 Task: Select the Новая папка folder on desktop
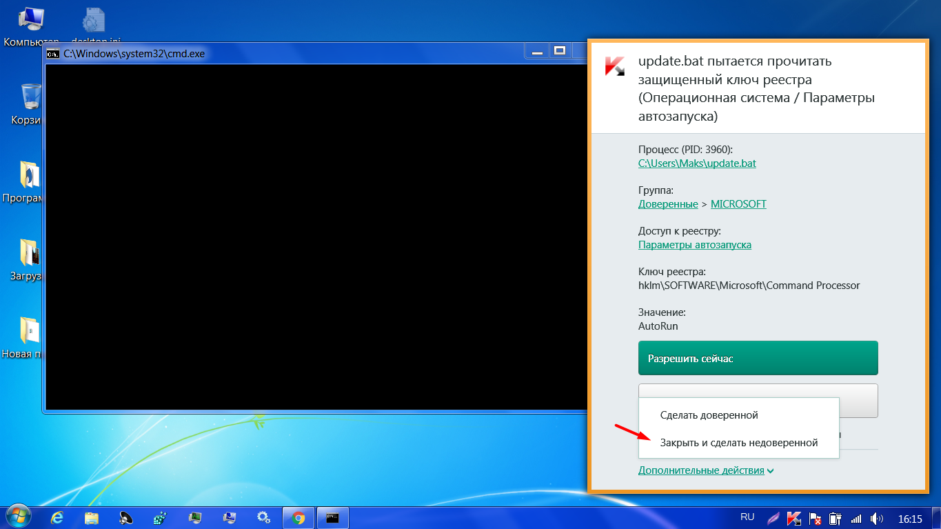29,338
